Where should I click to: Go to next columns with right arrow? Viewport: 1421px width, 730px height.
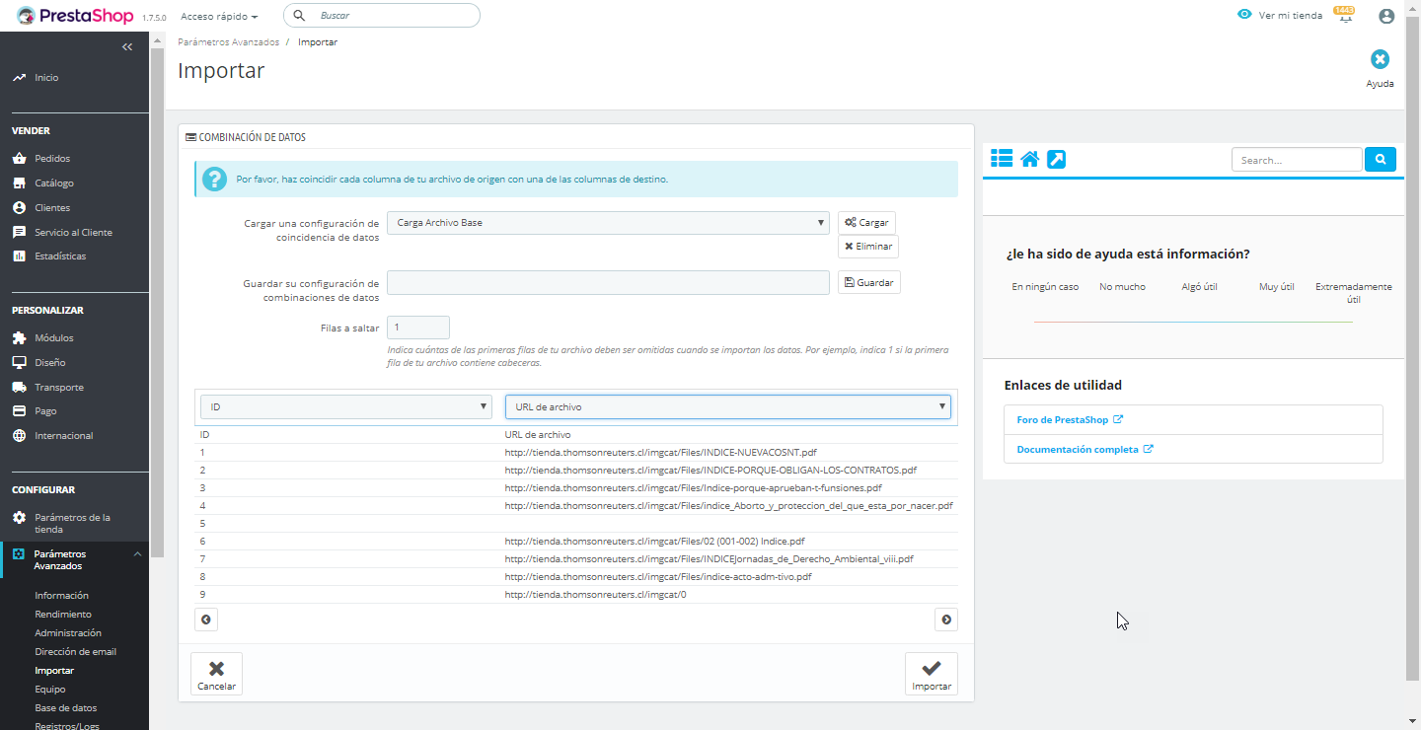(946, 620)
